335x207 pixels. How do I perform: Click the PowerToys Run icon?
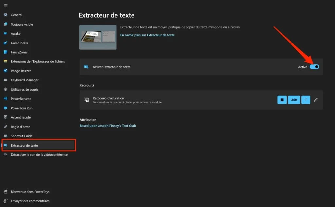[x=6, y=108]
